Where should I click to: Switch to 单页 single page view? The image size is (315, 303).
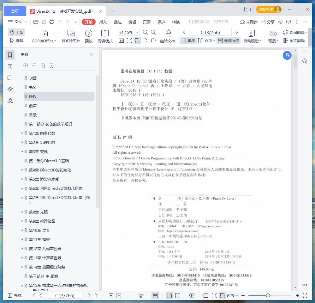[x=188, y=41]
